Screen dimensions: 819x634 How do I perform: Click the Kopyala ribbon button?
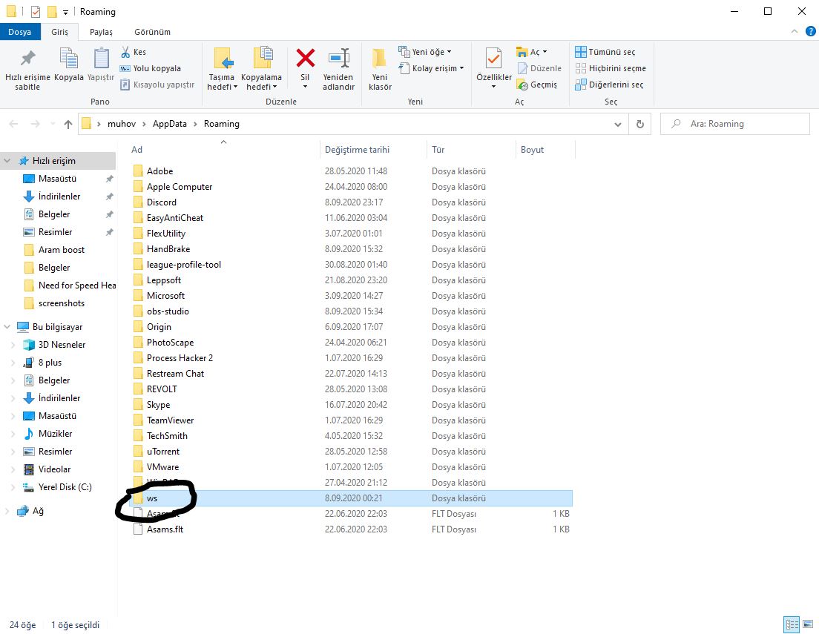coord(68,65)
